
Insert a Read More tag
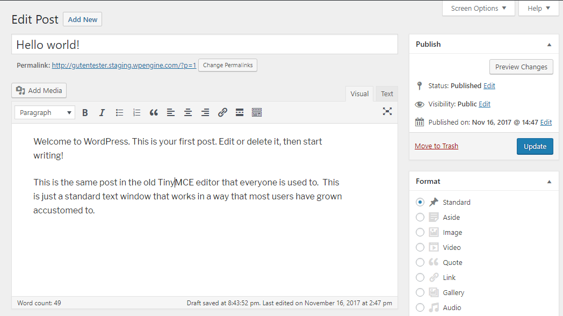click(240, 112)
